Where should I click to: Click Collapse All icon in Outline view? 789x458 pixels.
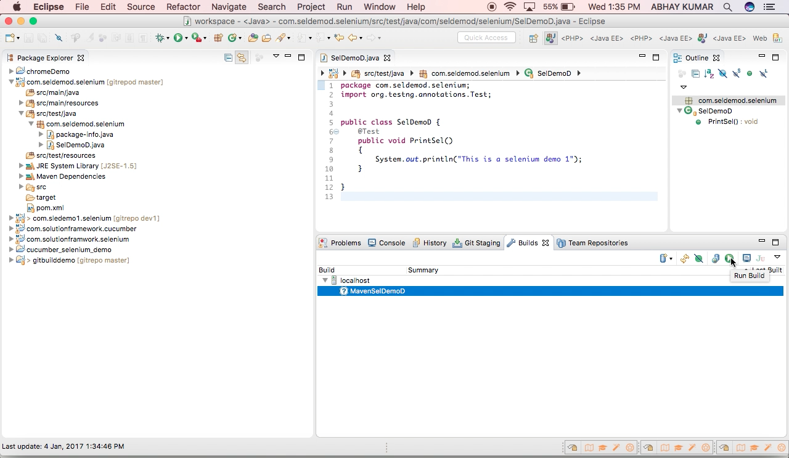(x=695, y=73)
